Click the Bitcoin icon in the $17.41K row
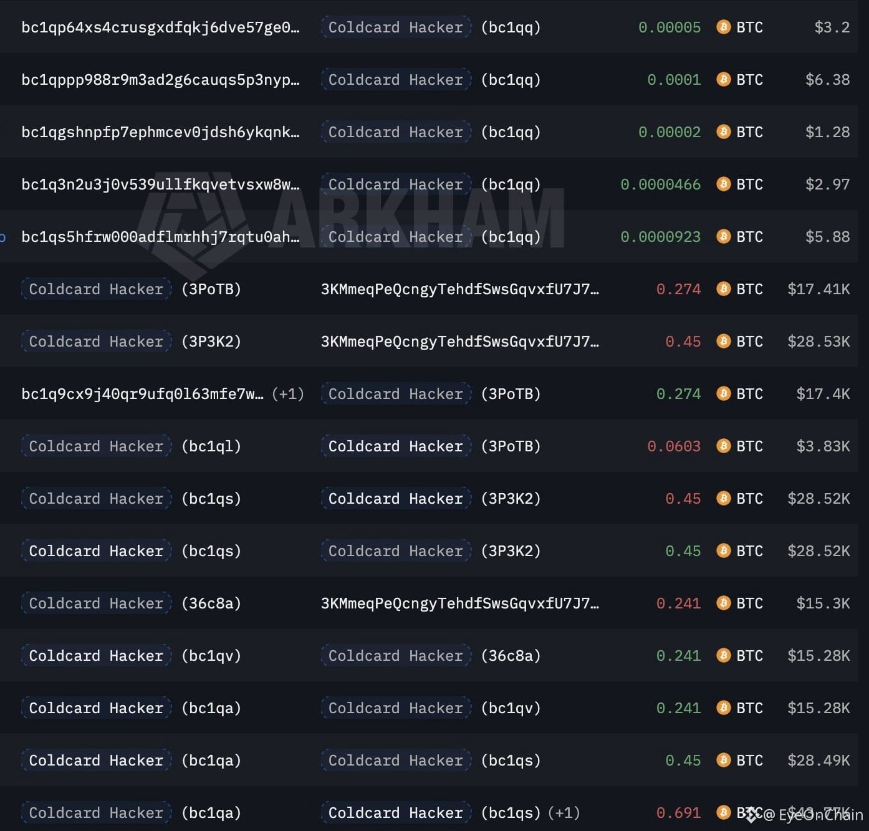 723,289
